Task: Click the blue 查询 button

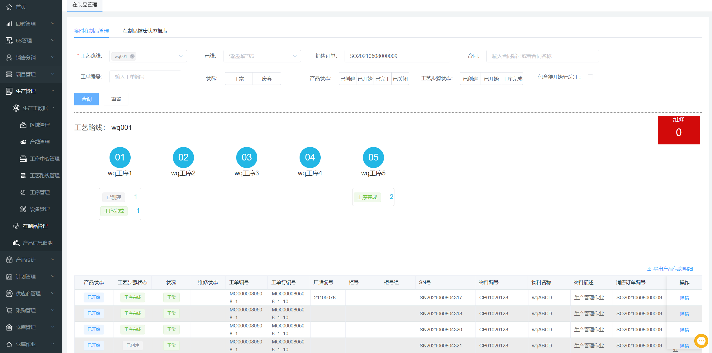Action: tap(86, 99)
